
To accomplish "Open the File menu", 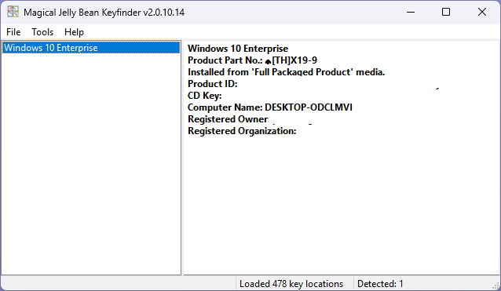I will [13, 32].
